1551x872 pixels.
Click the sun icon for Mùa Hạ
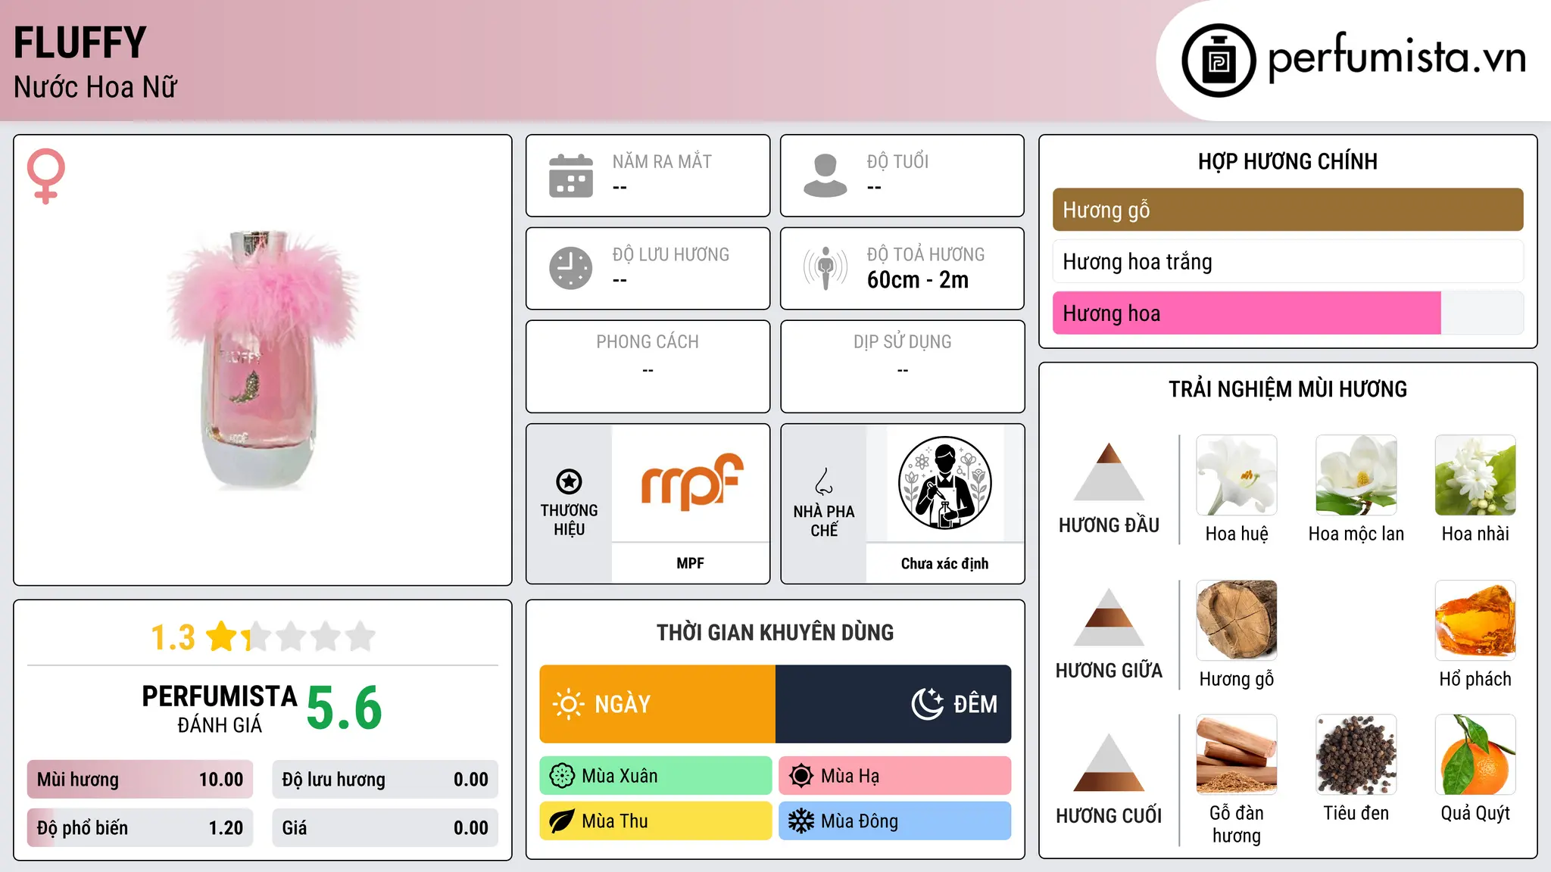click(x=801, y=776)
